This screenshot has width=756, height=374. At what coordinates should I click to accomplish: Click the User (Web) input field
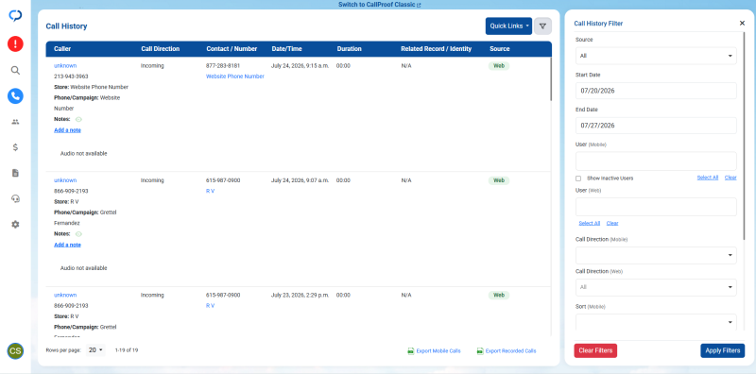click(656, 207)
